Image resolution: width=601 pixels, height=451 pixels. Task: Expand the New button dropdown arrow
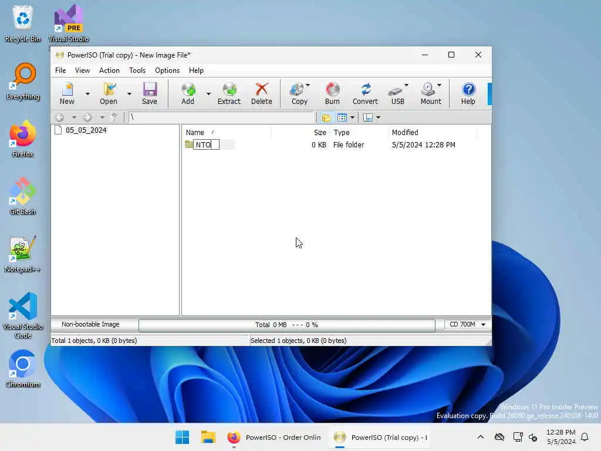pyautogui.click(x=87, y=94)
